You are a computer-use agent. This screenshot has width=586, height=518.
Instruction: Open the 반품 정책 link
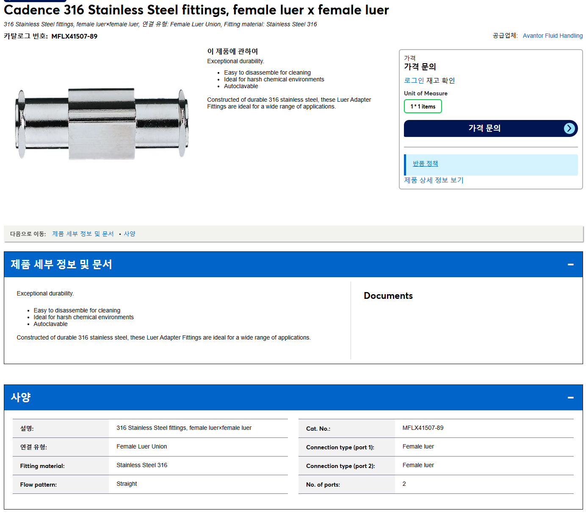426,164
